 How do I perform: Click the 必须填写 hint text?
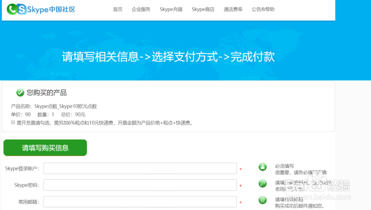click(285, 166)
